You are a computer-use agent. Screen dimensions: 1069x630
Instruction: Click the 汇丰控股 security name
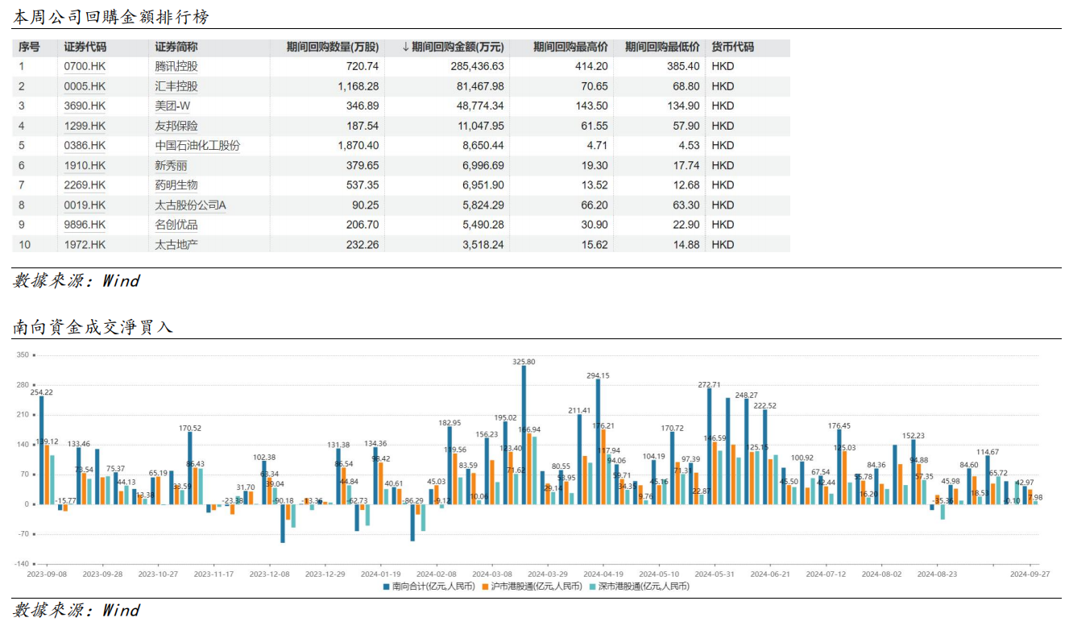(176, 86)
